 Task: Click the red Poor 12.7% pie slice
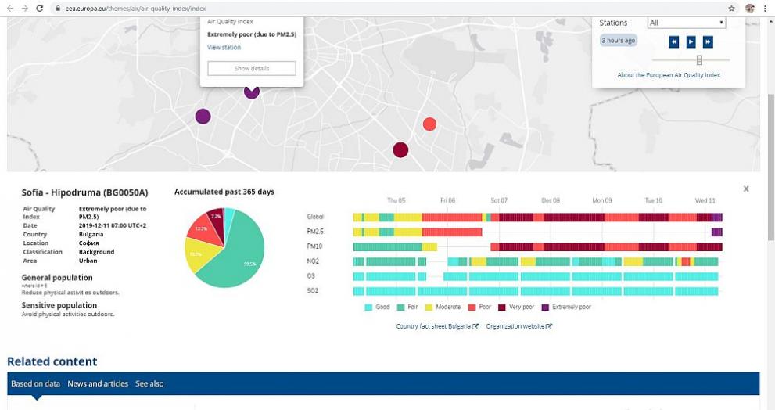coord(203,229)
